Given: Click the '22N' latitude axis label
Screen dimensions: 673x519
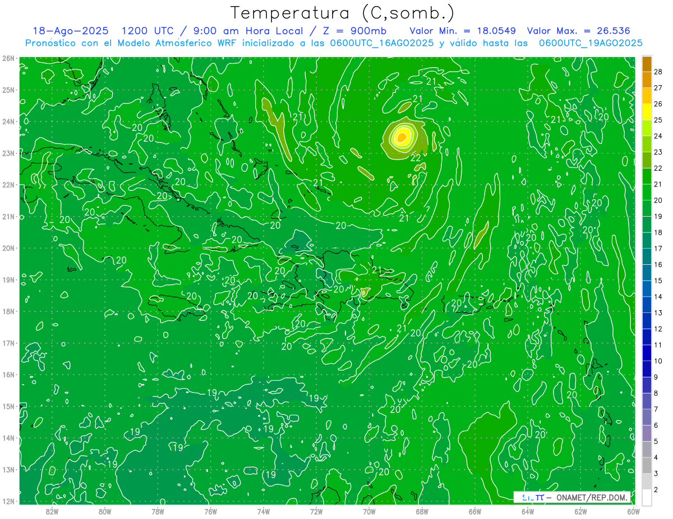Looking at the screenshot, I should (8, 185).
